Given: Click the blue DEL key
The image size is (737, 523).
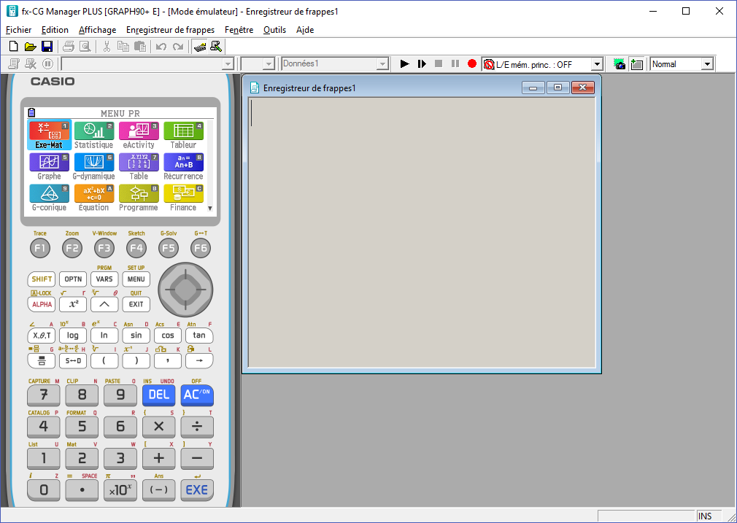Looking at the screenshot, I should tap(159, 395).
